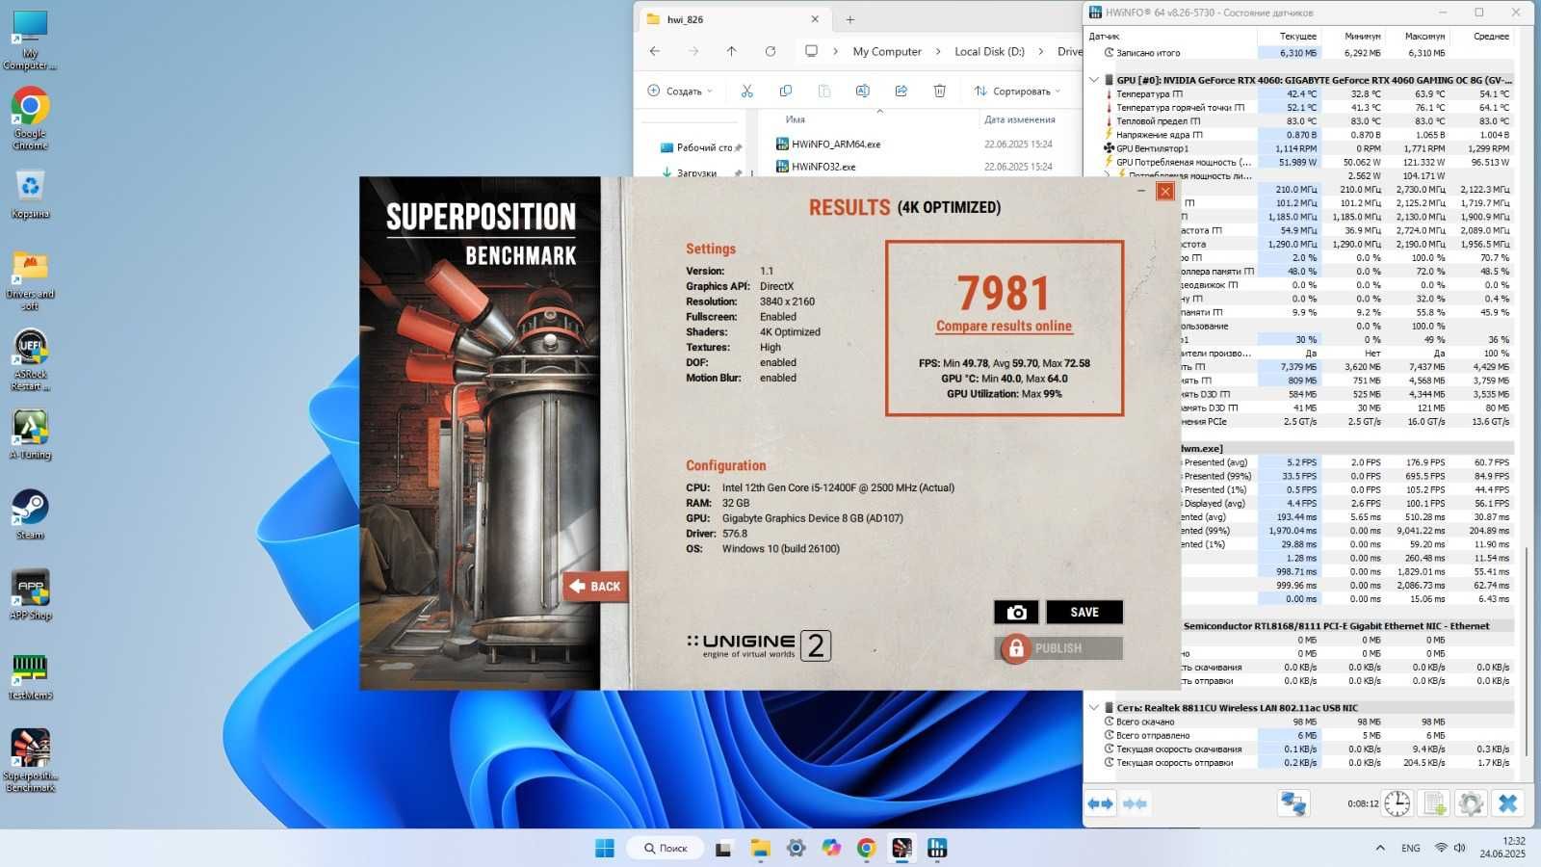Click the Максимум column header in HWiNFO
Image resolution: width=1541 pixels, height=867 pixels.
point(1426,36)
